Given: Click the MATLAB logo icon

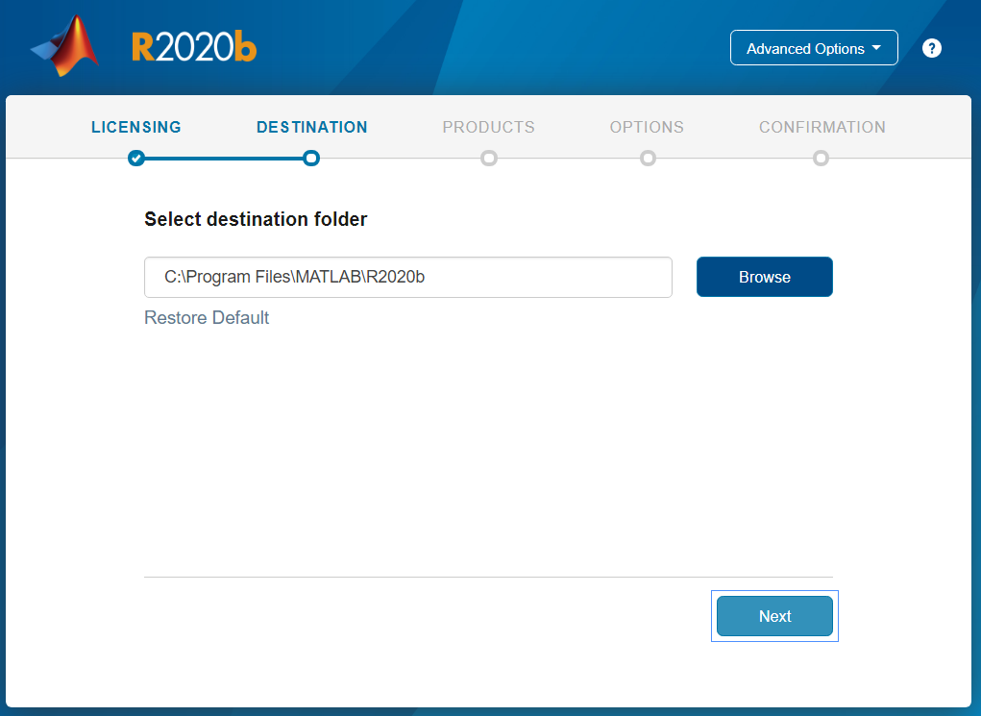Looking at the screenshot, I should [65, 46].
